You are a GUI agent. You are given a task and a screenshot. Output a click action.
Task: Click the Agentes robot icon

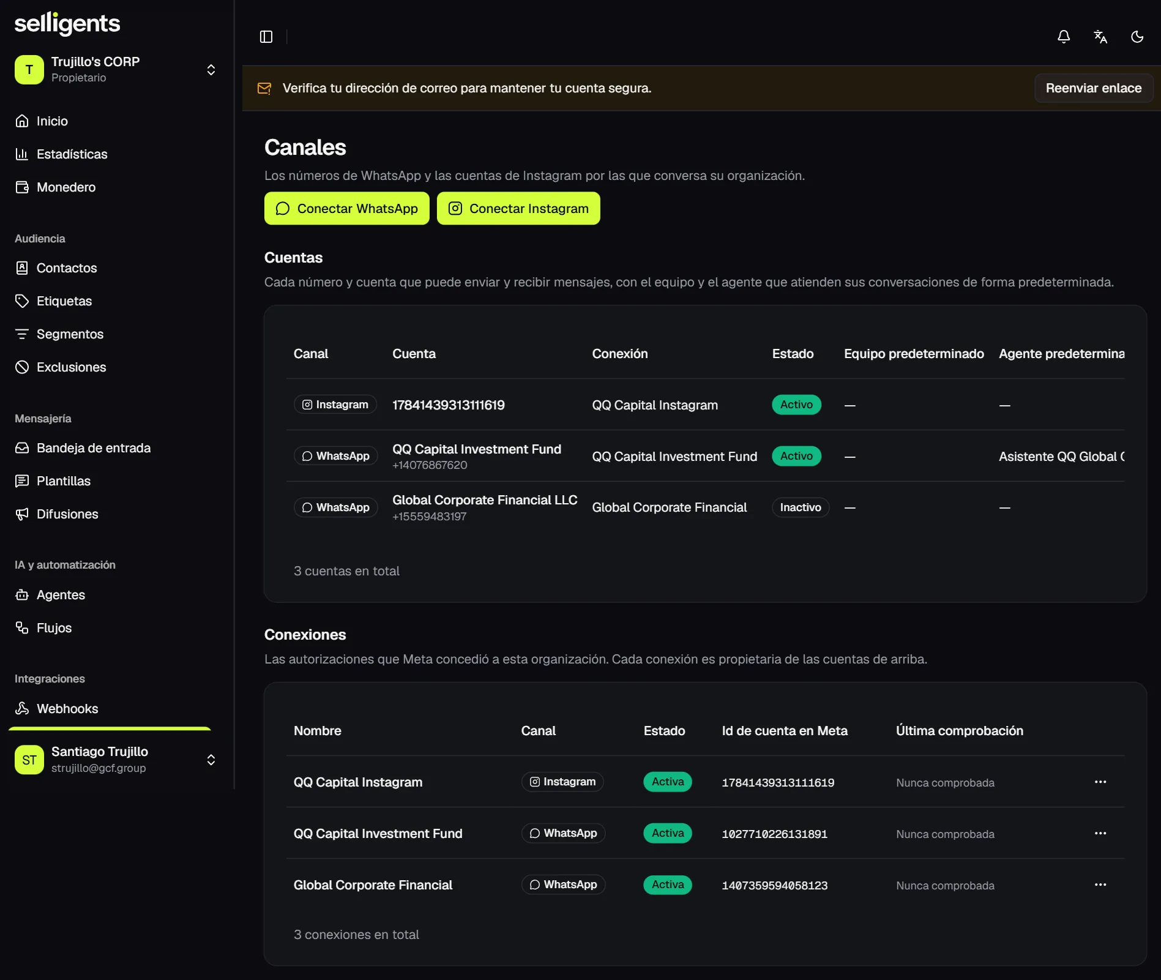[22, 595]
